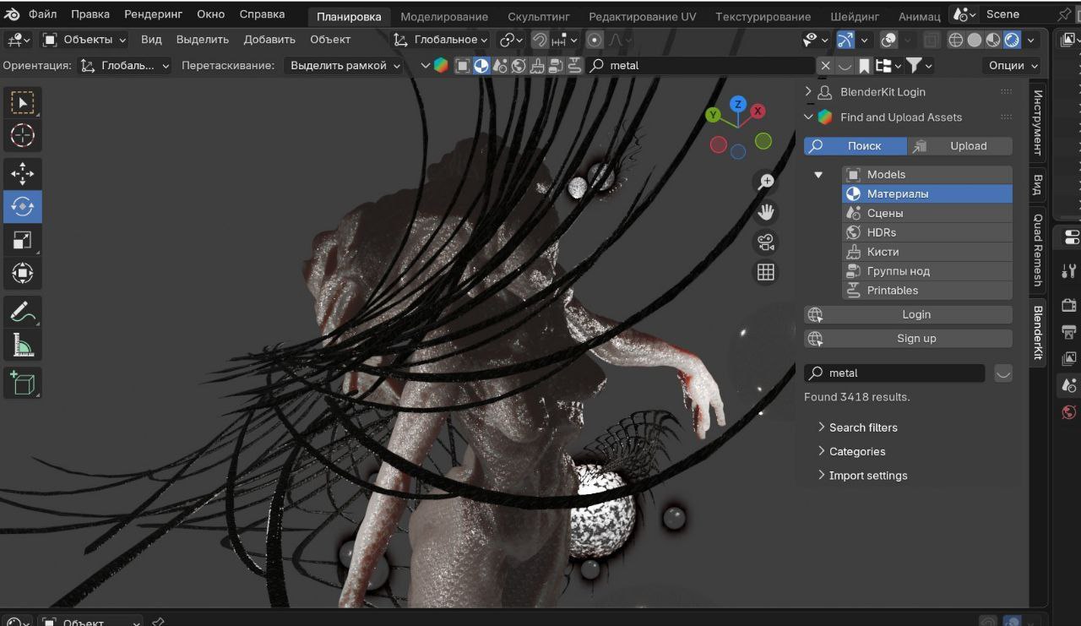Viewport: 1081px width, 626px height.
Task: Enable rendered viewport shading mode
Action: (1012, 40)
